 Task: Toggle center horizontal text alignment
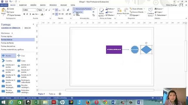point(56,14)
